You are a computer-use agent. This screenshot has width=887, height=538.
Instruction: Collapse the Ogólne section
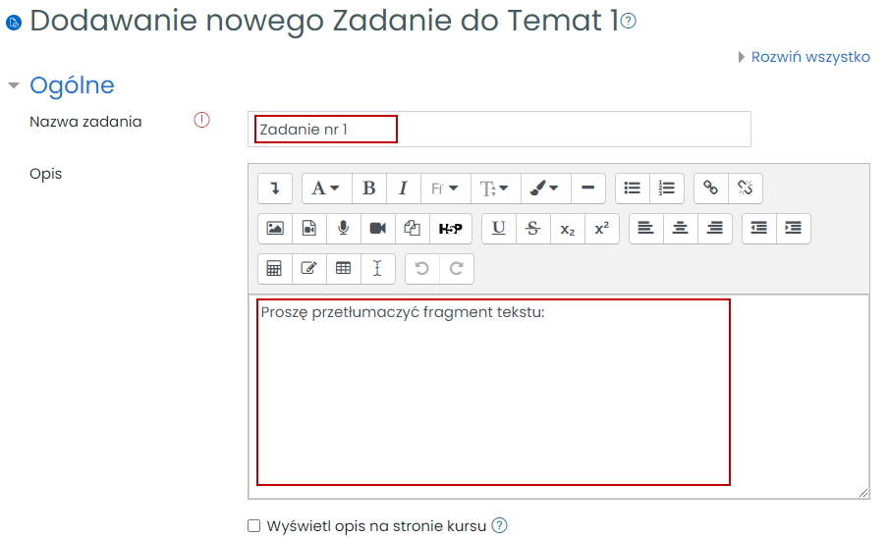(x=14, y=85)
